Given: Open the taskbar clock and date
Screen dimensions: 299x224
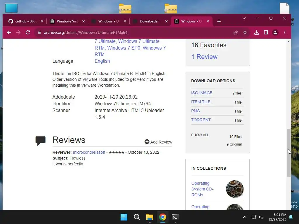Looking at the screenshot, I should tap(277, 217).
